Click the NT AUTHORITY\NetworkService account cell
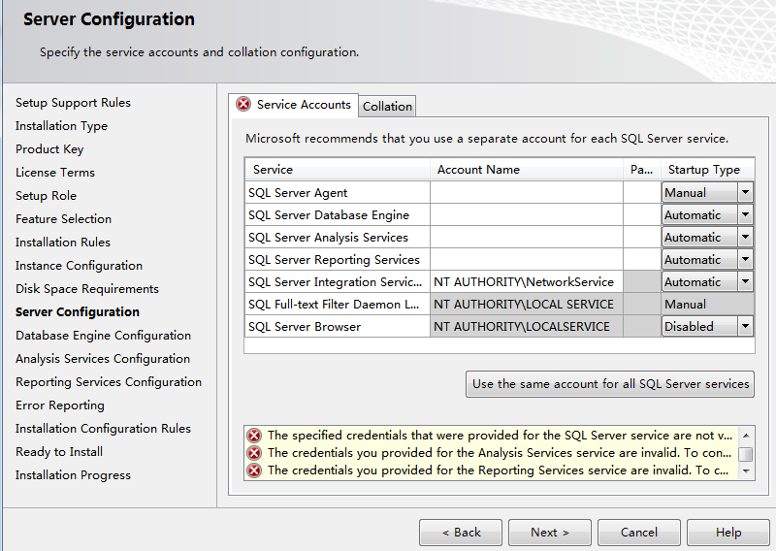The image size is (776, 551). tap(527, 281)
